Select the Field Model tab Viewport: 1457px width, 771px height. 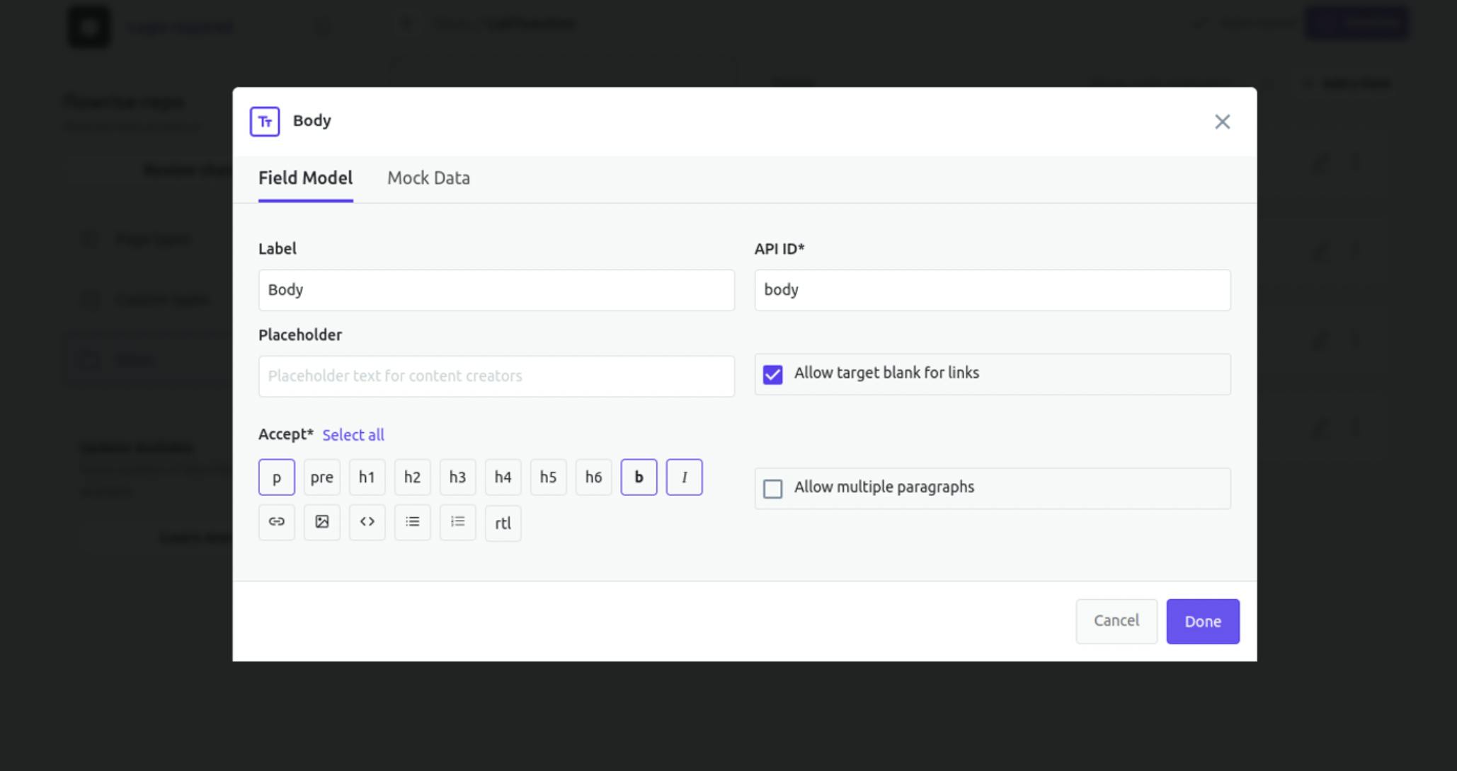click(x=305, y=178)
